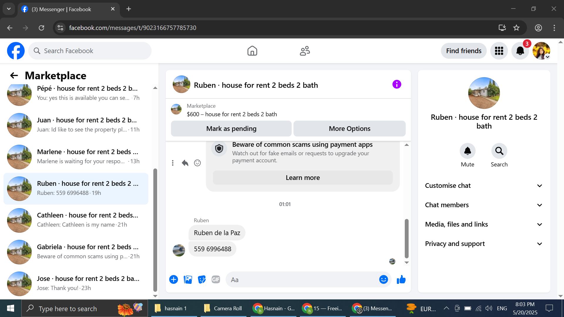The height and width of the screenshot is (317, 564).
Task: Click the Aa message input field
Action: (x=303, y=280)
